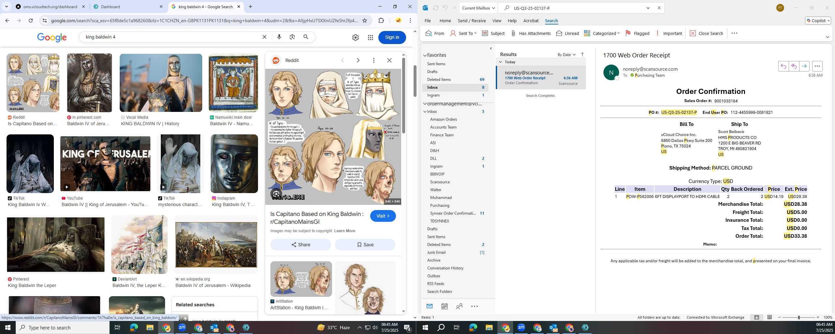Open more actions on the Outlook email

(817, 66)
